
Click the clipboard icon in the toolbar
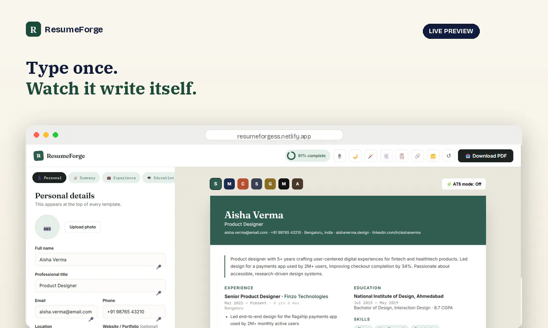pyautogui.click(x=402, y=156)
